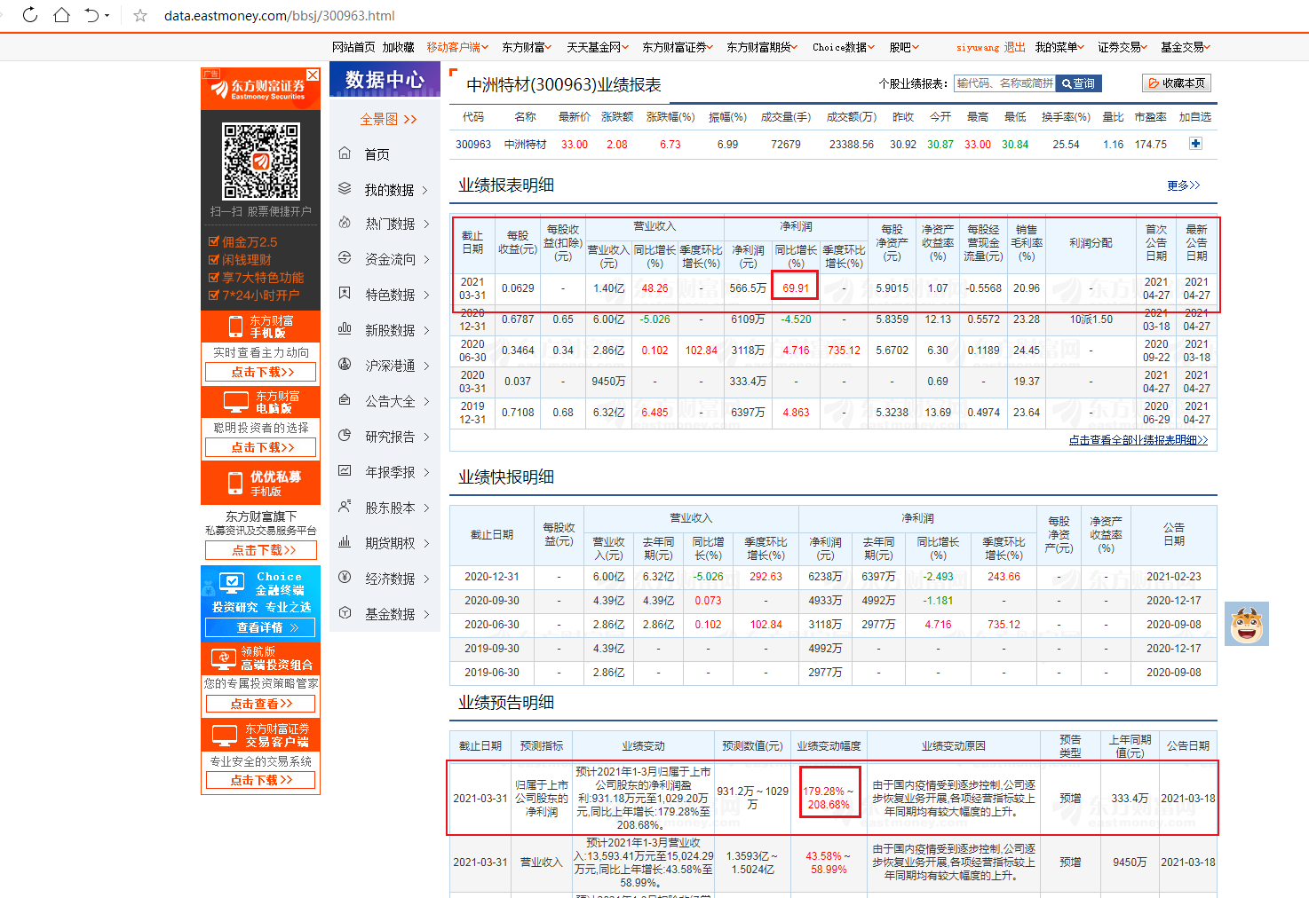Click the browser address bar URL
This screenshot has width=1309, height=898.
point(280,15)
